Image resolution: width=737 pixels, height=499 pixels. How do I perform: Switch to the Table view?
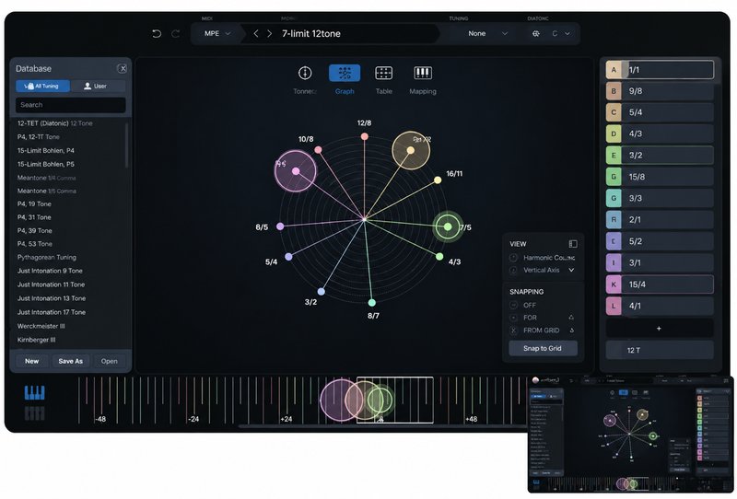383,73
